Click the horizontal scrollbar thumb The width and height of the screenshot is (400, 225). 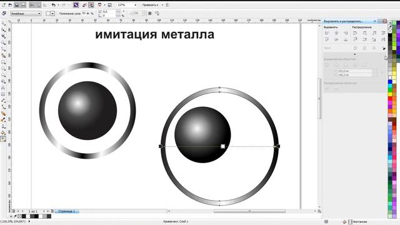(x=249, y=211)
